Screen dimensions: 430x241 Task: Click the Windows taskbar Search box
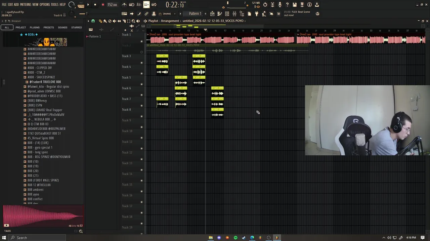tap(37, 238)
